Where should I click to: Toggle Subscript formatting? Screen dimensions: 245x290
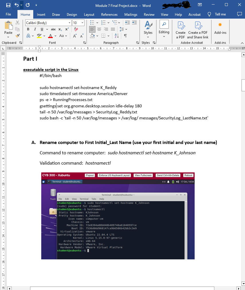point(60,29)
